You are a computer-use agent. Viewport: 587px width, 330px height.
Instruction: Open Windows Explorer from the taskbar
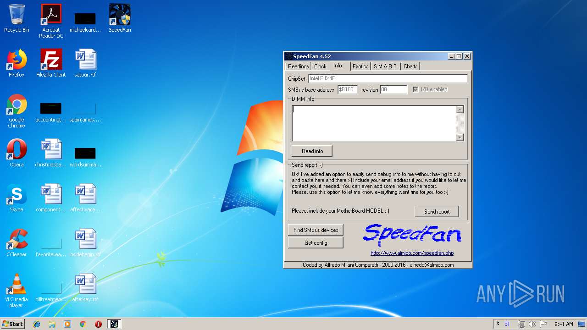click(52, 324)
